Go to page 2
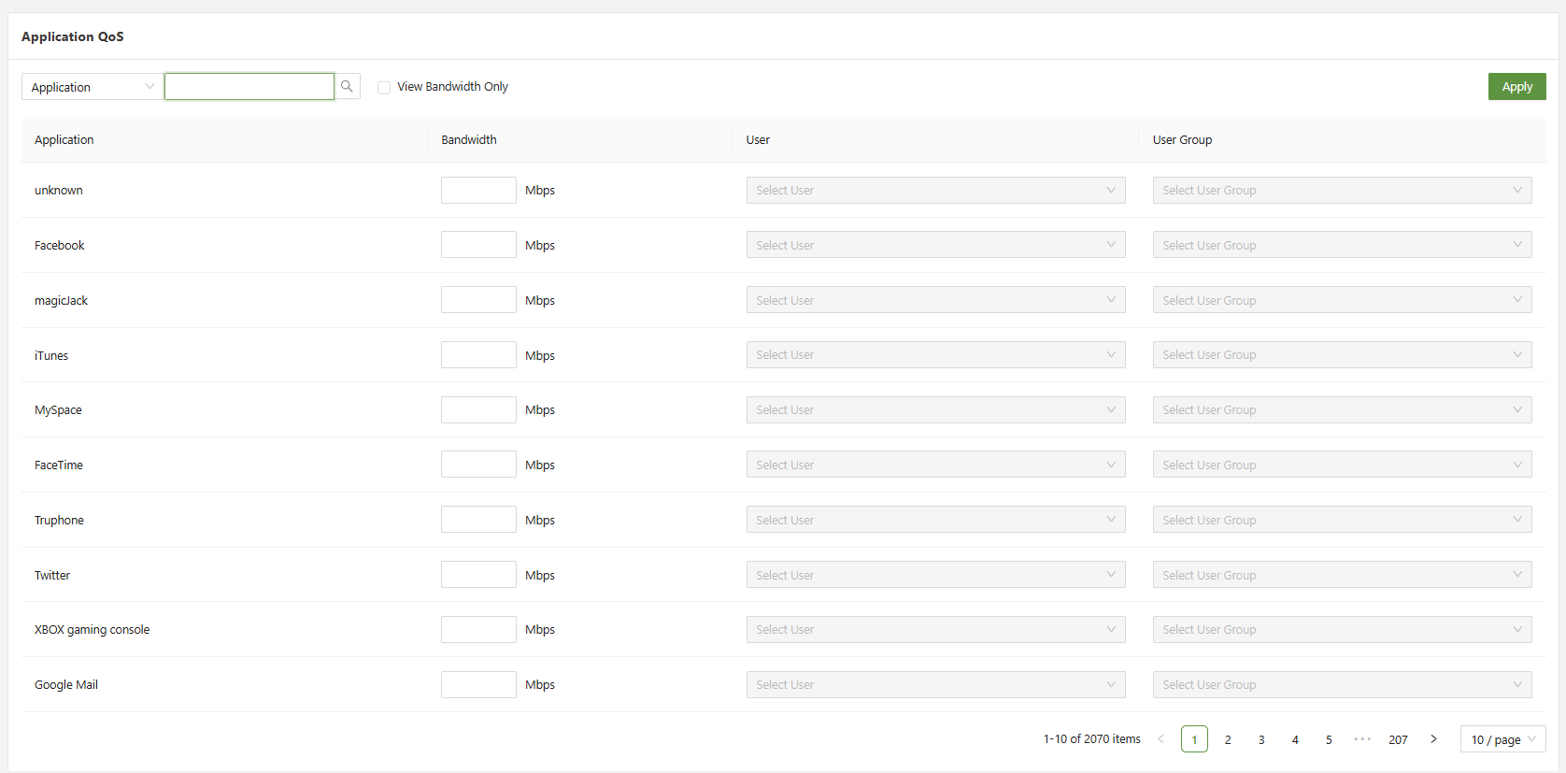 tap(1228, 739)
